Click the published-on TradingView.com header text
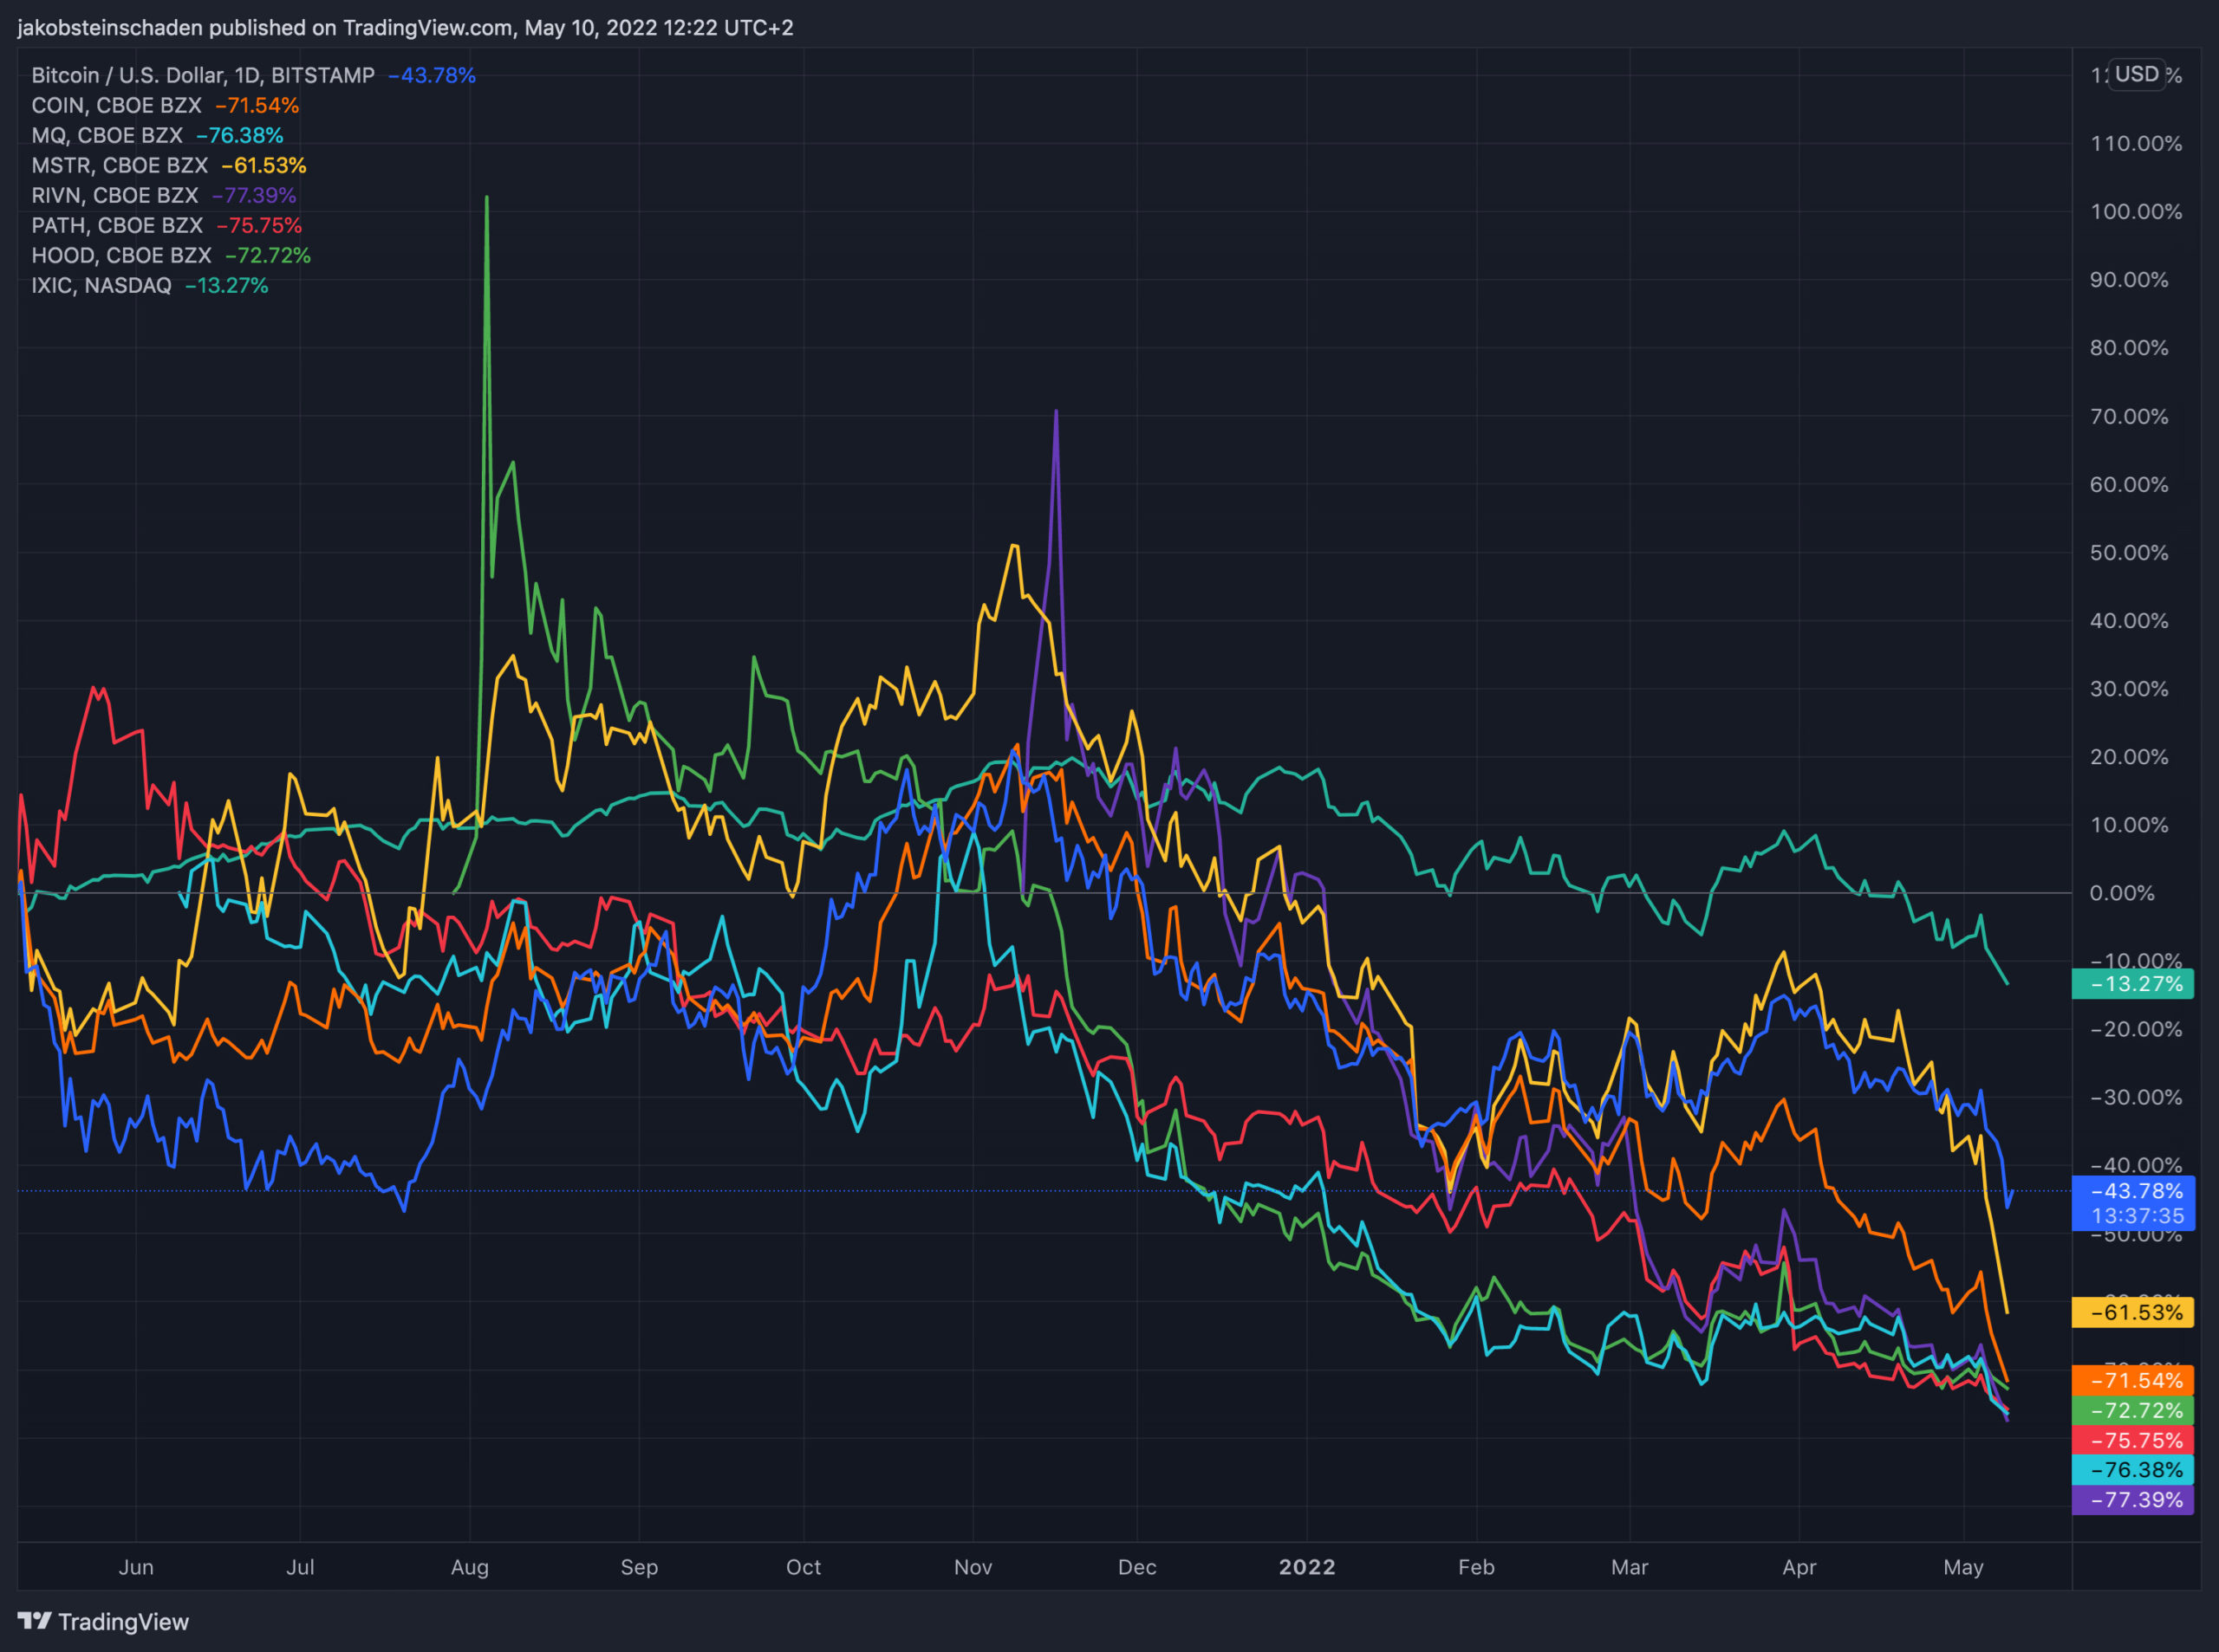2219x1652 pixels. point(405,27)
